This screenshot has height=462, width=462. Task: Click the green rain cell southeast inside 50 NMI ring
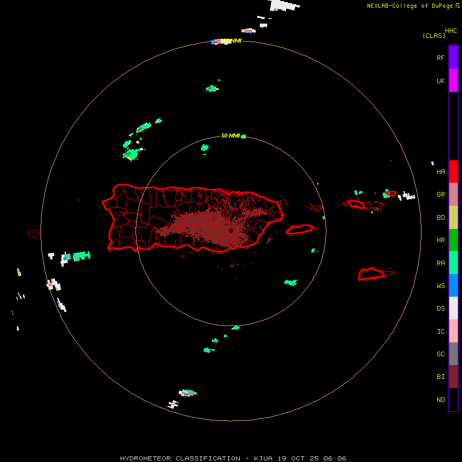[x=291, y=282]
